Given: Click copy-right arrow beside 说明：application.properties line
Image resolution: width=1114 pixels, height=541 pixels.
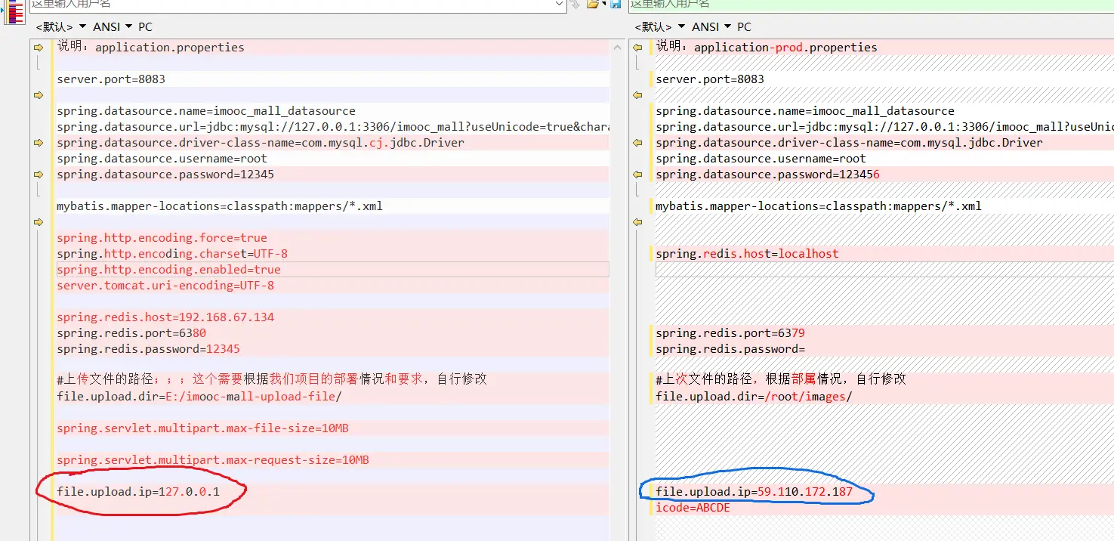Looking at the screenshot, I should (x=38, y=48).
